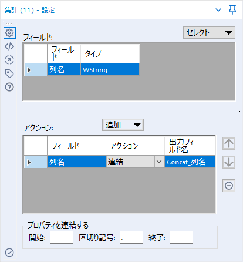Click the Concat_列名 output field name cell
This screenshot has width=243, height=262.
[190, 162]
